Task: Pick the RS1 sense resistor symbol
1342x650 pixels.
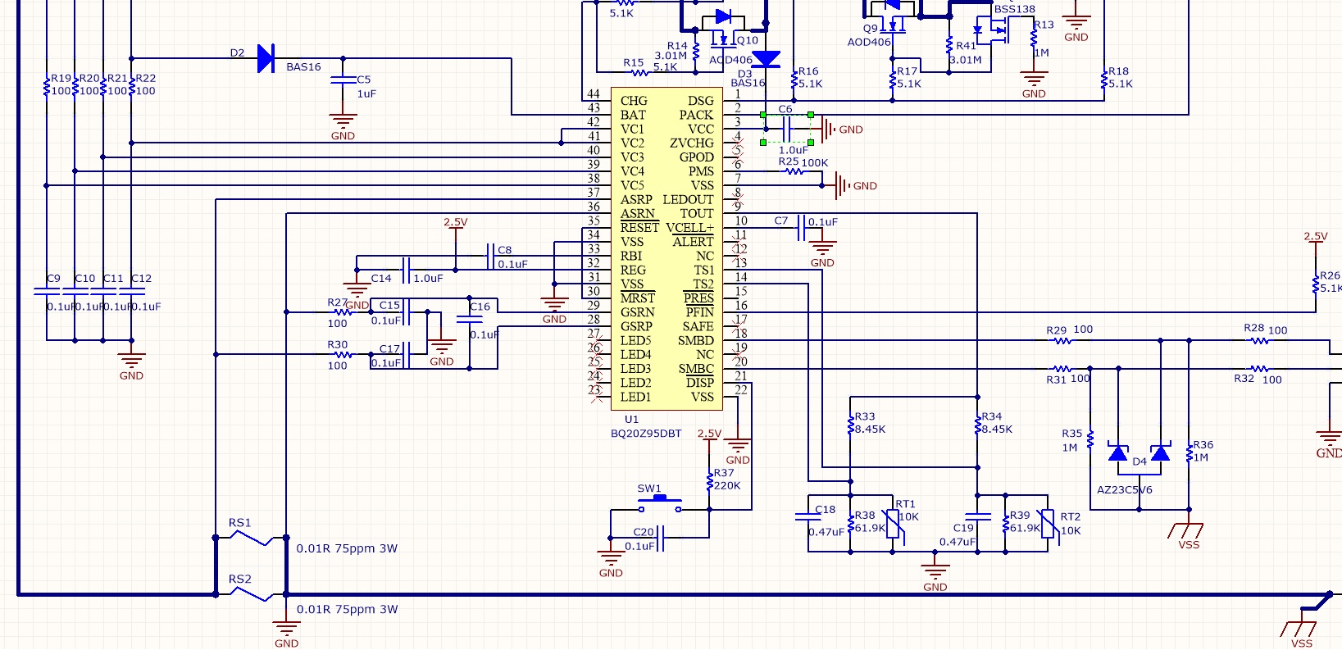Action: pos(251,538)
